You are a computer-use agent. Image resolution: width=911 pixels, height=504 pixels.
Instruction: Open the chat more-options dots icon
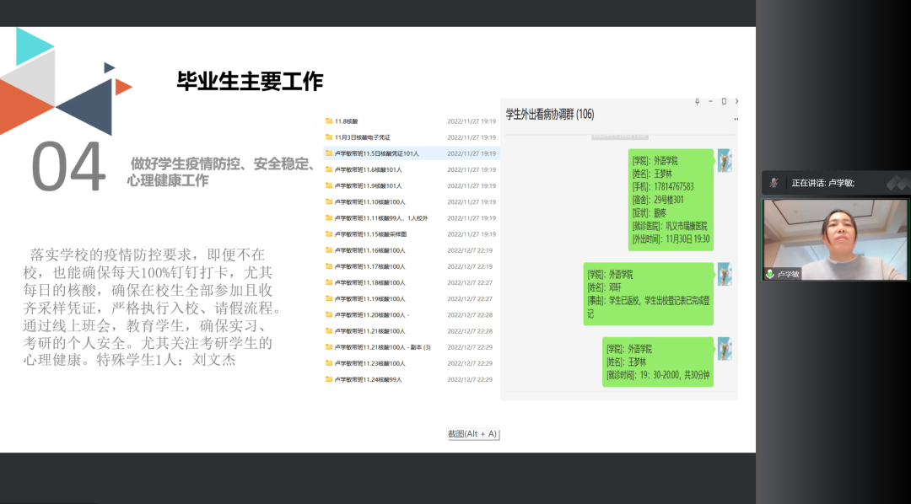pos(736,120)
